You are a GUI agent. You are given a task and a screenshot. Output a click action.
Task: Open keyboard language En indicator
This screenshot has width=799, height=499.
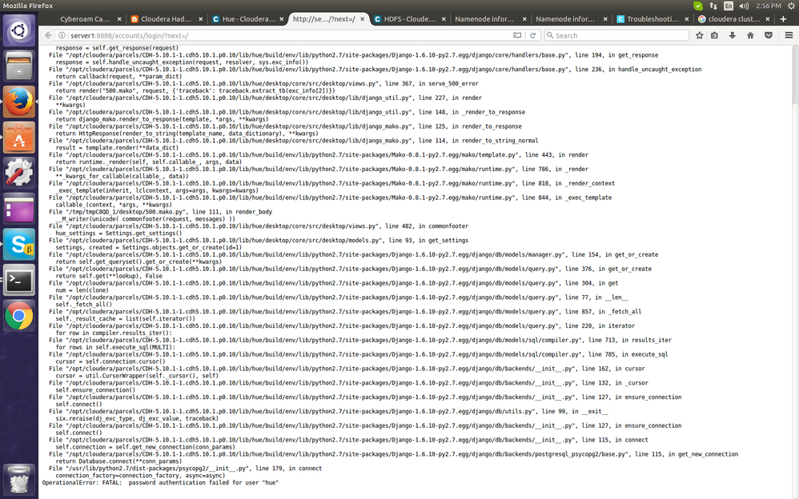[x=729, y=6]
